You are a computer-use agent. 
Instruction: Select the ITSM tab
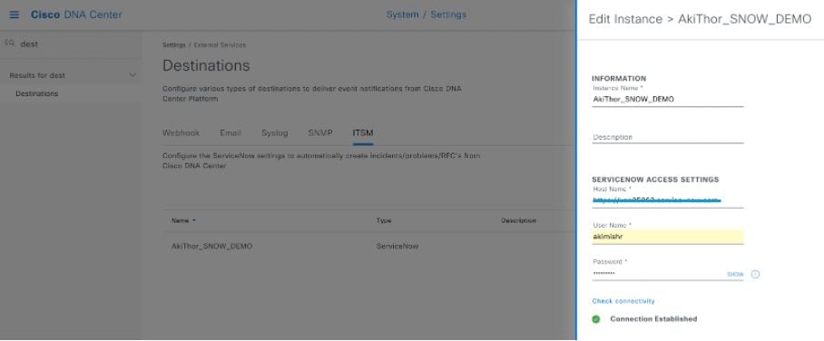(363, 133)
